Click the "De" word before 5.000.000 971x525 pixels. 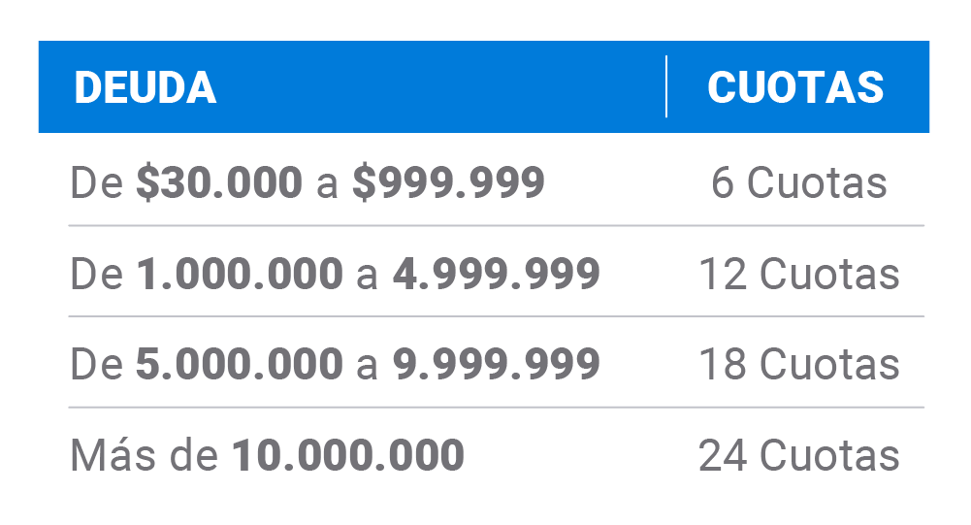click(x=96, y=364)
